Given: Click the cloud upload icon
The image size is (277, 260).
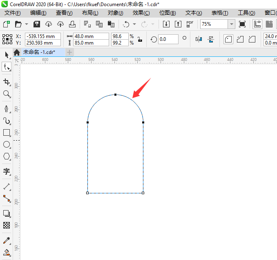Looking at the screenshot, I should 60,24.
